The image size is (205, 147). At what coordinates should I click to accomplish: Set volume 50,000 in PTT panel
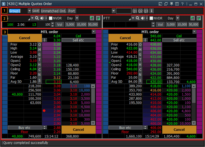pyautogui.click(x=193, y=24)
